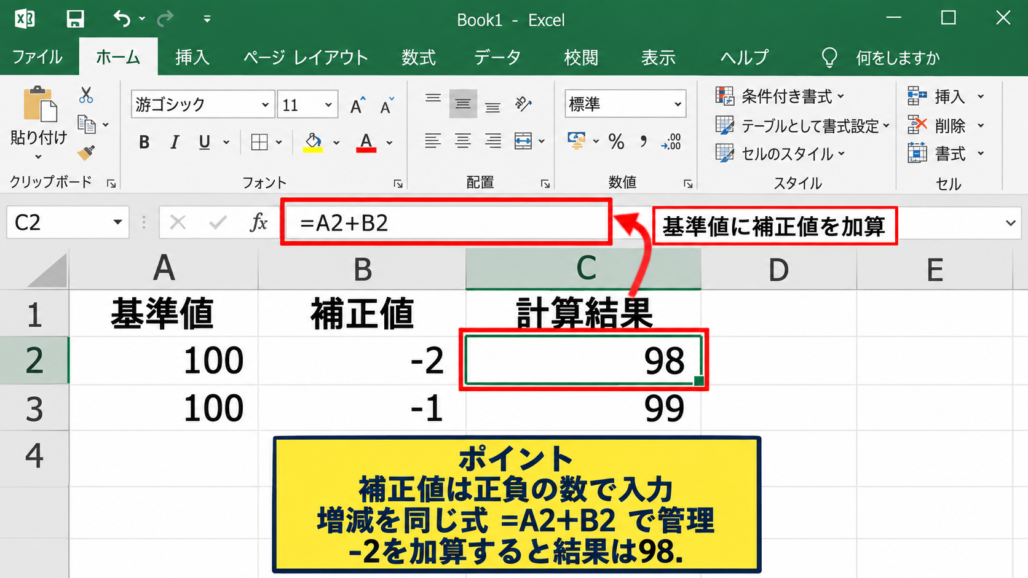Open the insert function fx dialog
Image resolution: width=1028 pixels, height=578 pixels.
point(259,222)
